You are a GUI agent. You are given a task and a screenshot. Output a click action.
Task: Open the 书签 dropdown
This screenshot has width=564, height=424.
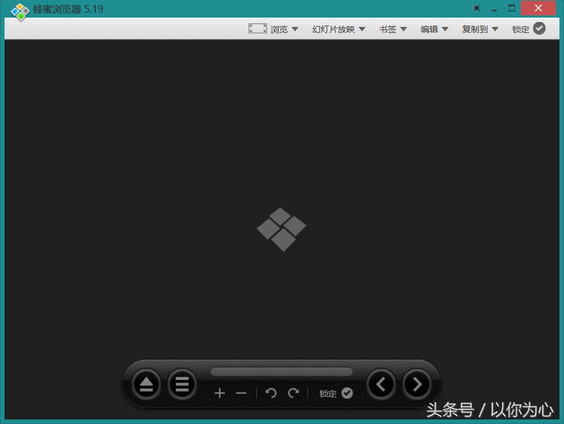(392, 29)
